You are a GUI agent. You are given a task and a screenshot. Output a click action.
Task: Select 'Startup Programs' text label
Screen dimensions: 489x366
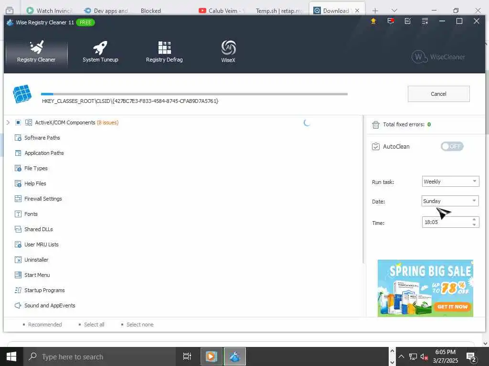click(44, 290)
